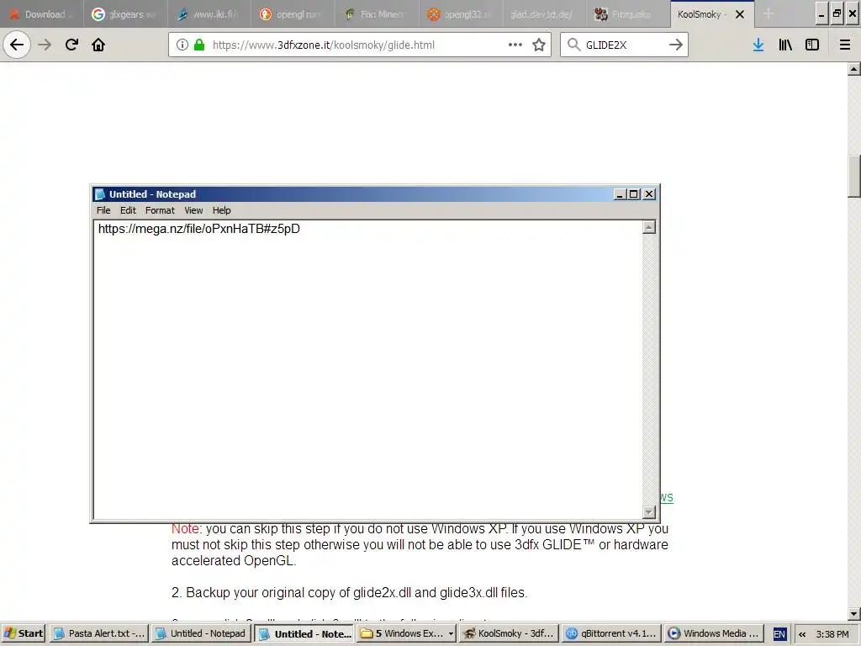Switch to the glad.dav1d.de tab
Image resolution: width=861 pixels, height=646 pixels.
544,14
